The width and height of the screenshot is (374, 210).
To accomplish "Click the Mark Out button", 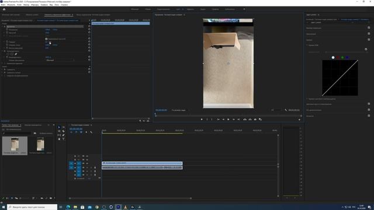I will click(212, 119).
